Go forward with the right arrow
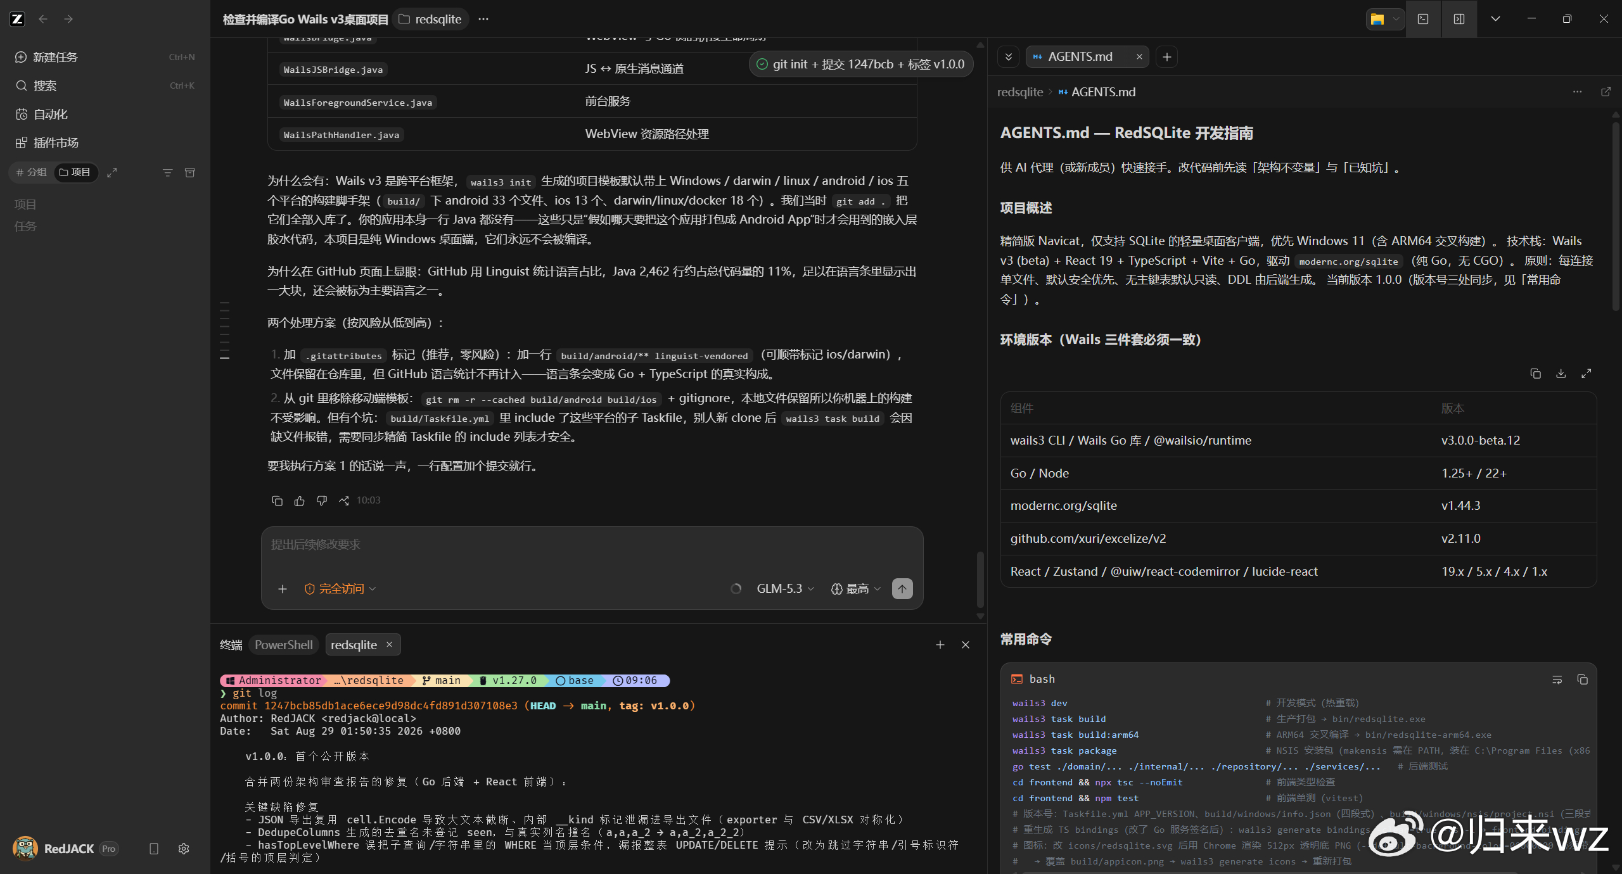This screenshot has width=1622, height=874. point(68,19)
